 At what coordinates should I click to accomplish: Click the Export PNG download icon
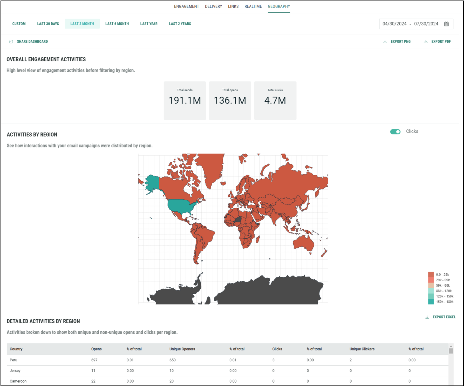tap(385, 42)
